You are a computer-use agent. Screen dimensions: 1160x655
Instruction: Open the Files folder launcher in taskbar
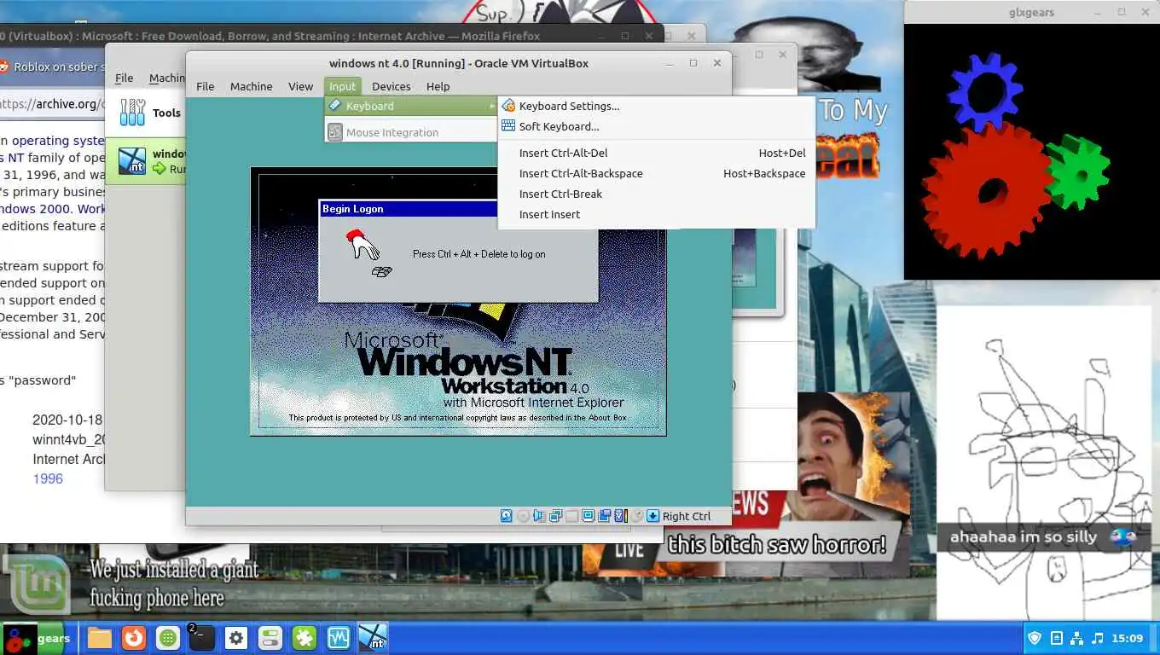tap(100, 638)
